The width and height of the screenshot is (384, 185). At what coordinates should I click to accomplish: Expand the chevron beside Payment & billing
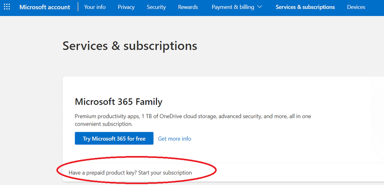click(x=260, y=7)
